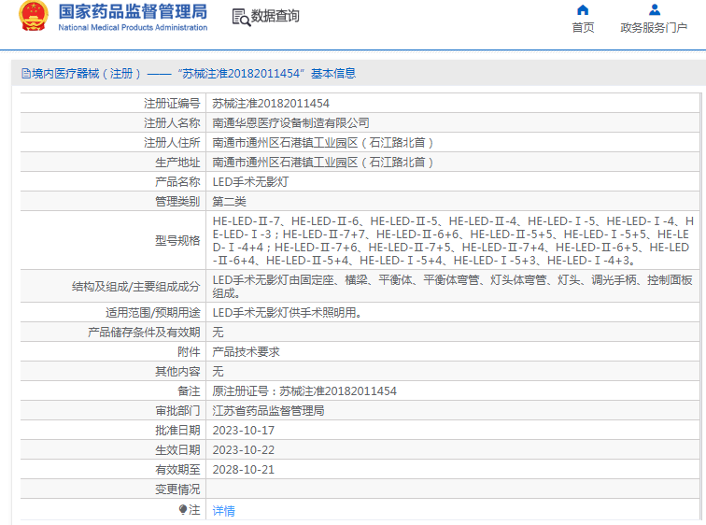
Task: Go to 首页 home page
Action: click(583, 28)
